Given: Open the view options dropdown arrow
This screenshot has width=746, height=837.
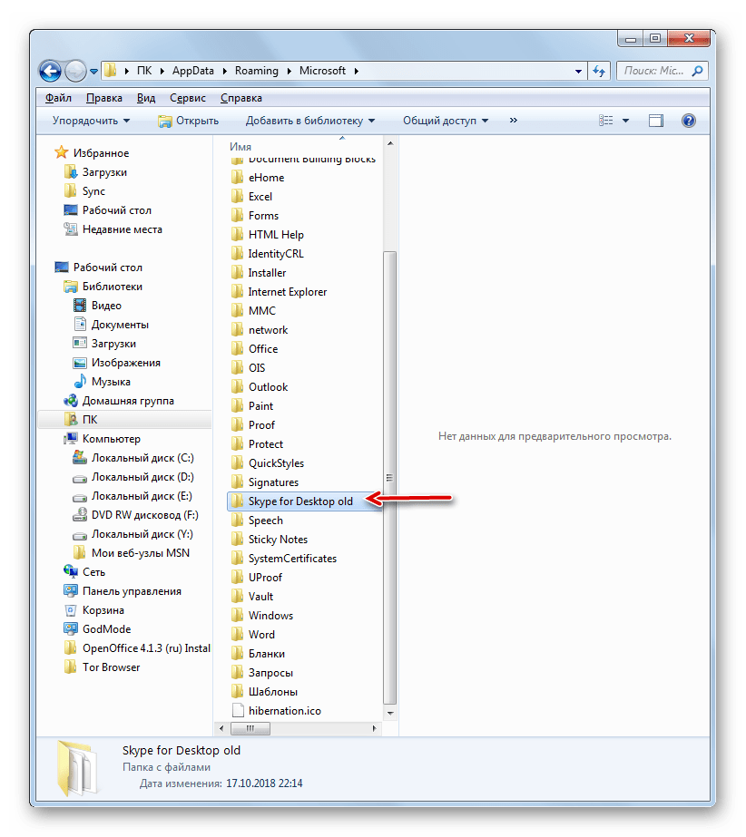Looking at the screenshot, I should coord(625,121).
